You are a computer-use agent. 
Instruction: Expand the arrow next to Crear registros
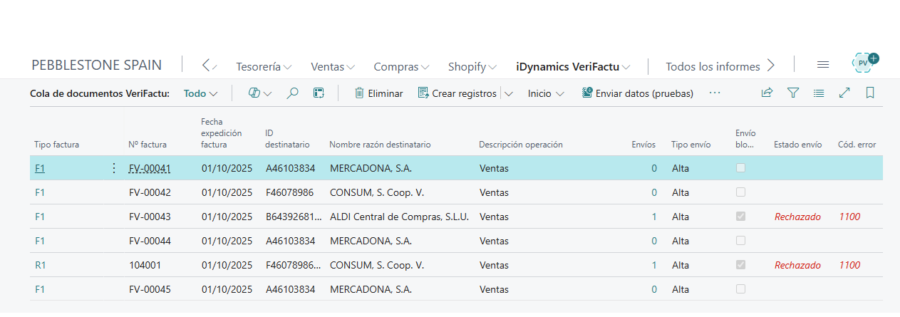coord(509,93)
